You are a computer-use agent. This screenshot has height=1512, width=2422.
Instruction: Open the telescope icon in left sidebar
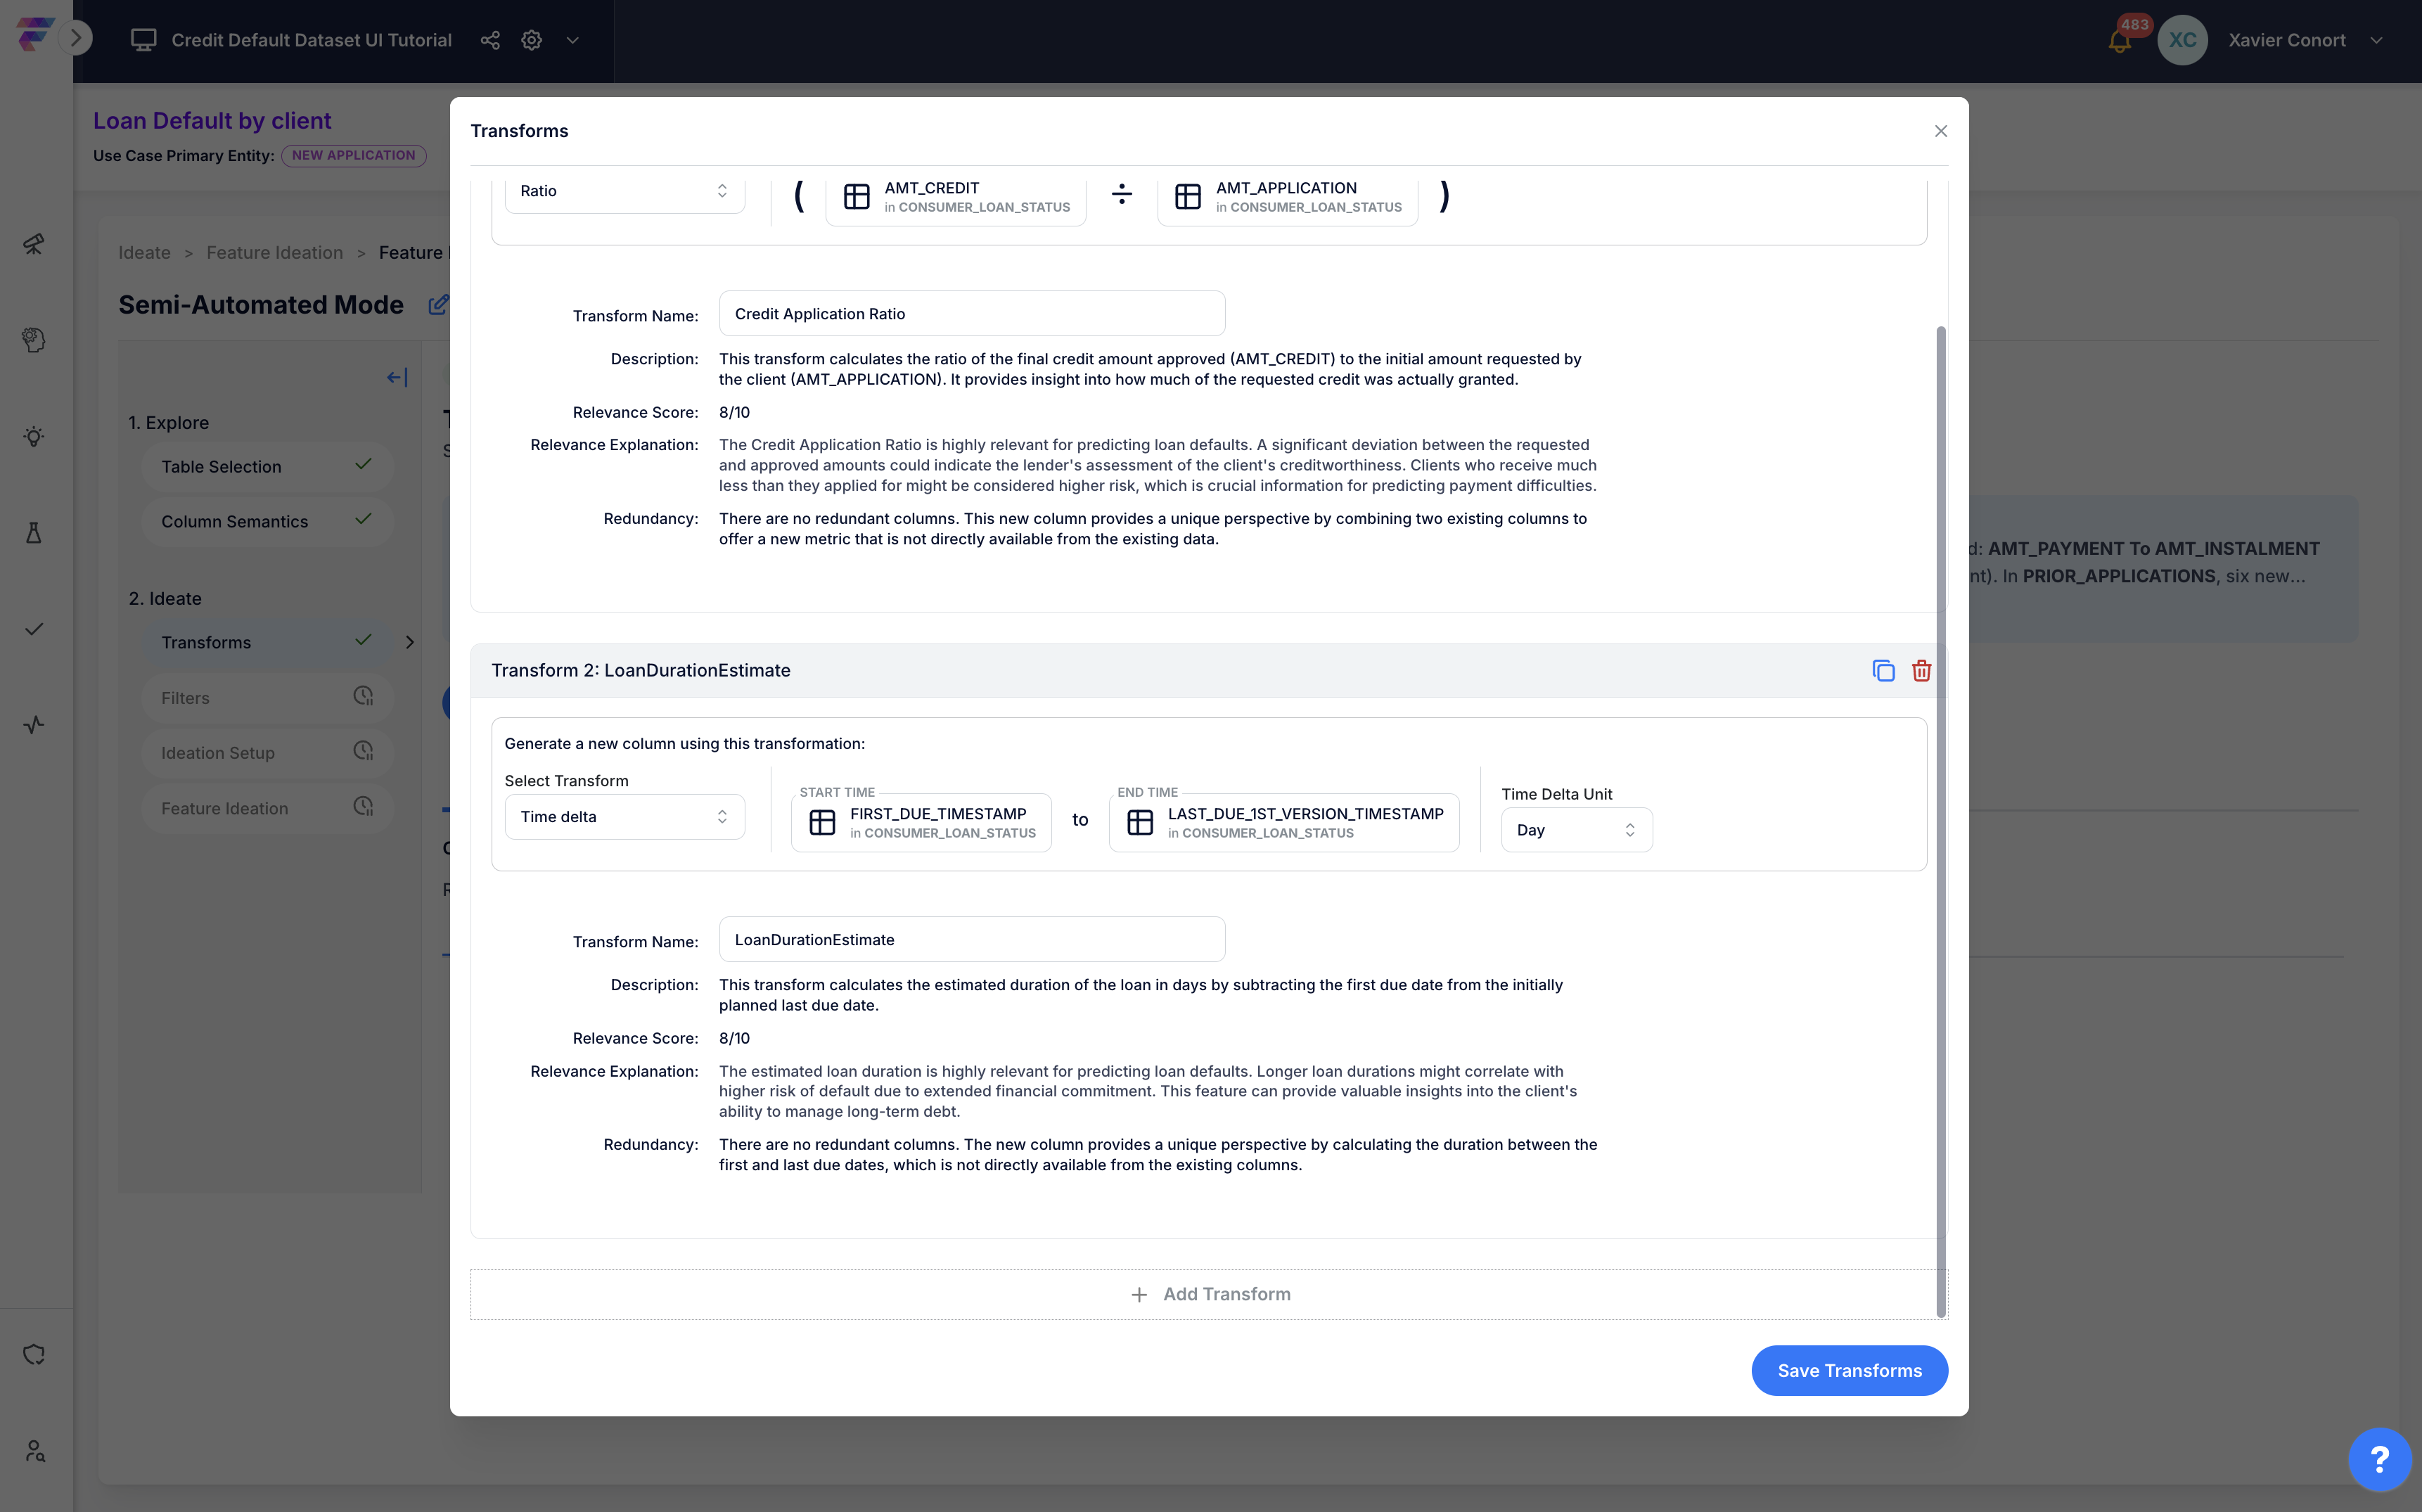coord(34,244)
